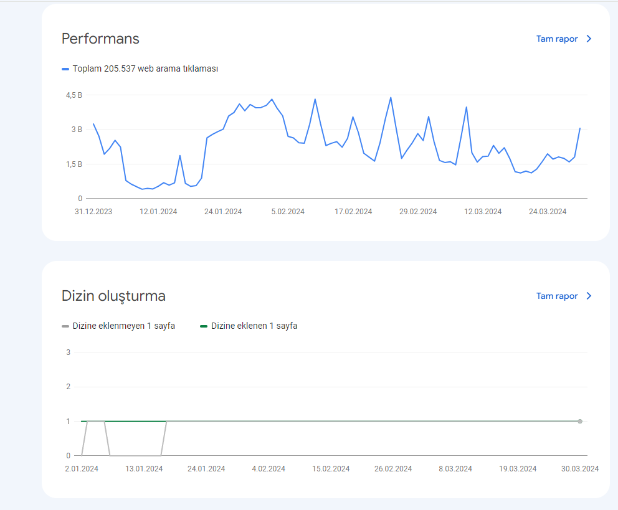The width and height of the screenshot is (618, 510).
Task: Click the 13.01.2024 date on the indexing axis
Action: pyautogui.click(x=144, y=469)
